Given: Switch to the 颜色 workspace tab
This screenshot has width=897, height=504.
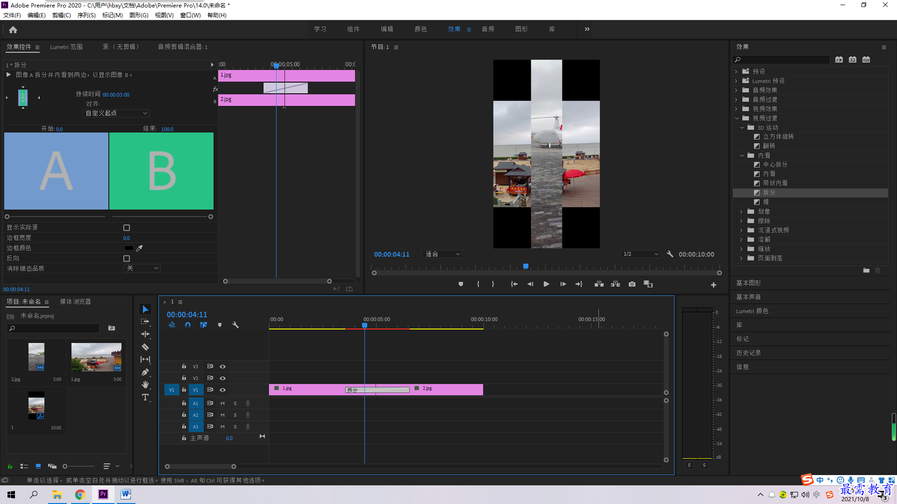Looking at the screenshot, I should coord(420,29).
